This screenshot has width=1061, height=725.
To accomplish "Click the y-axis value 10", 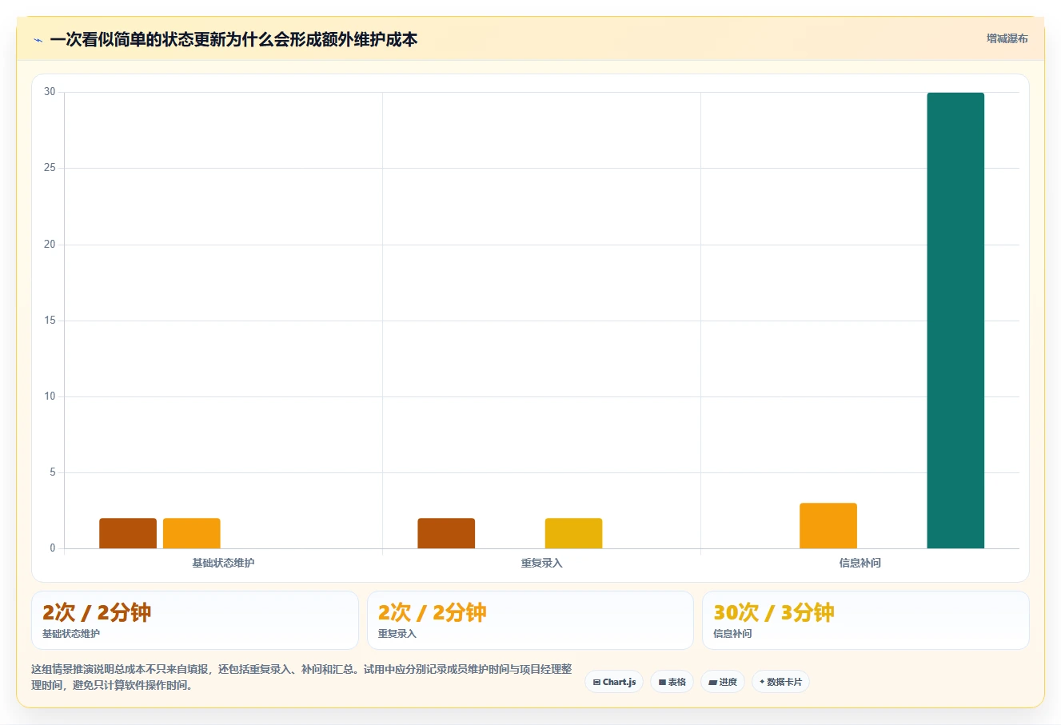I will coord(50,396).
